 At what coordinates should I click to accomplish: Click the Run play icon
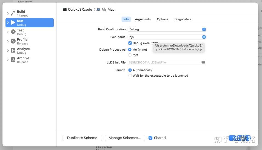(13, 23)
